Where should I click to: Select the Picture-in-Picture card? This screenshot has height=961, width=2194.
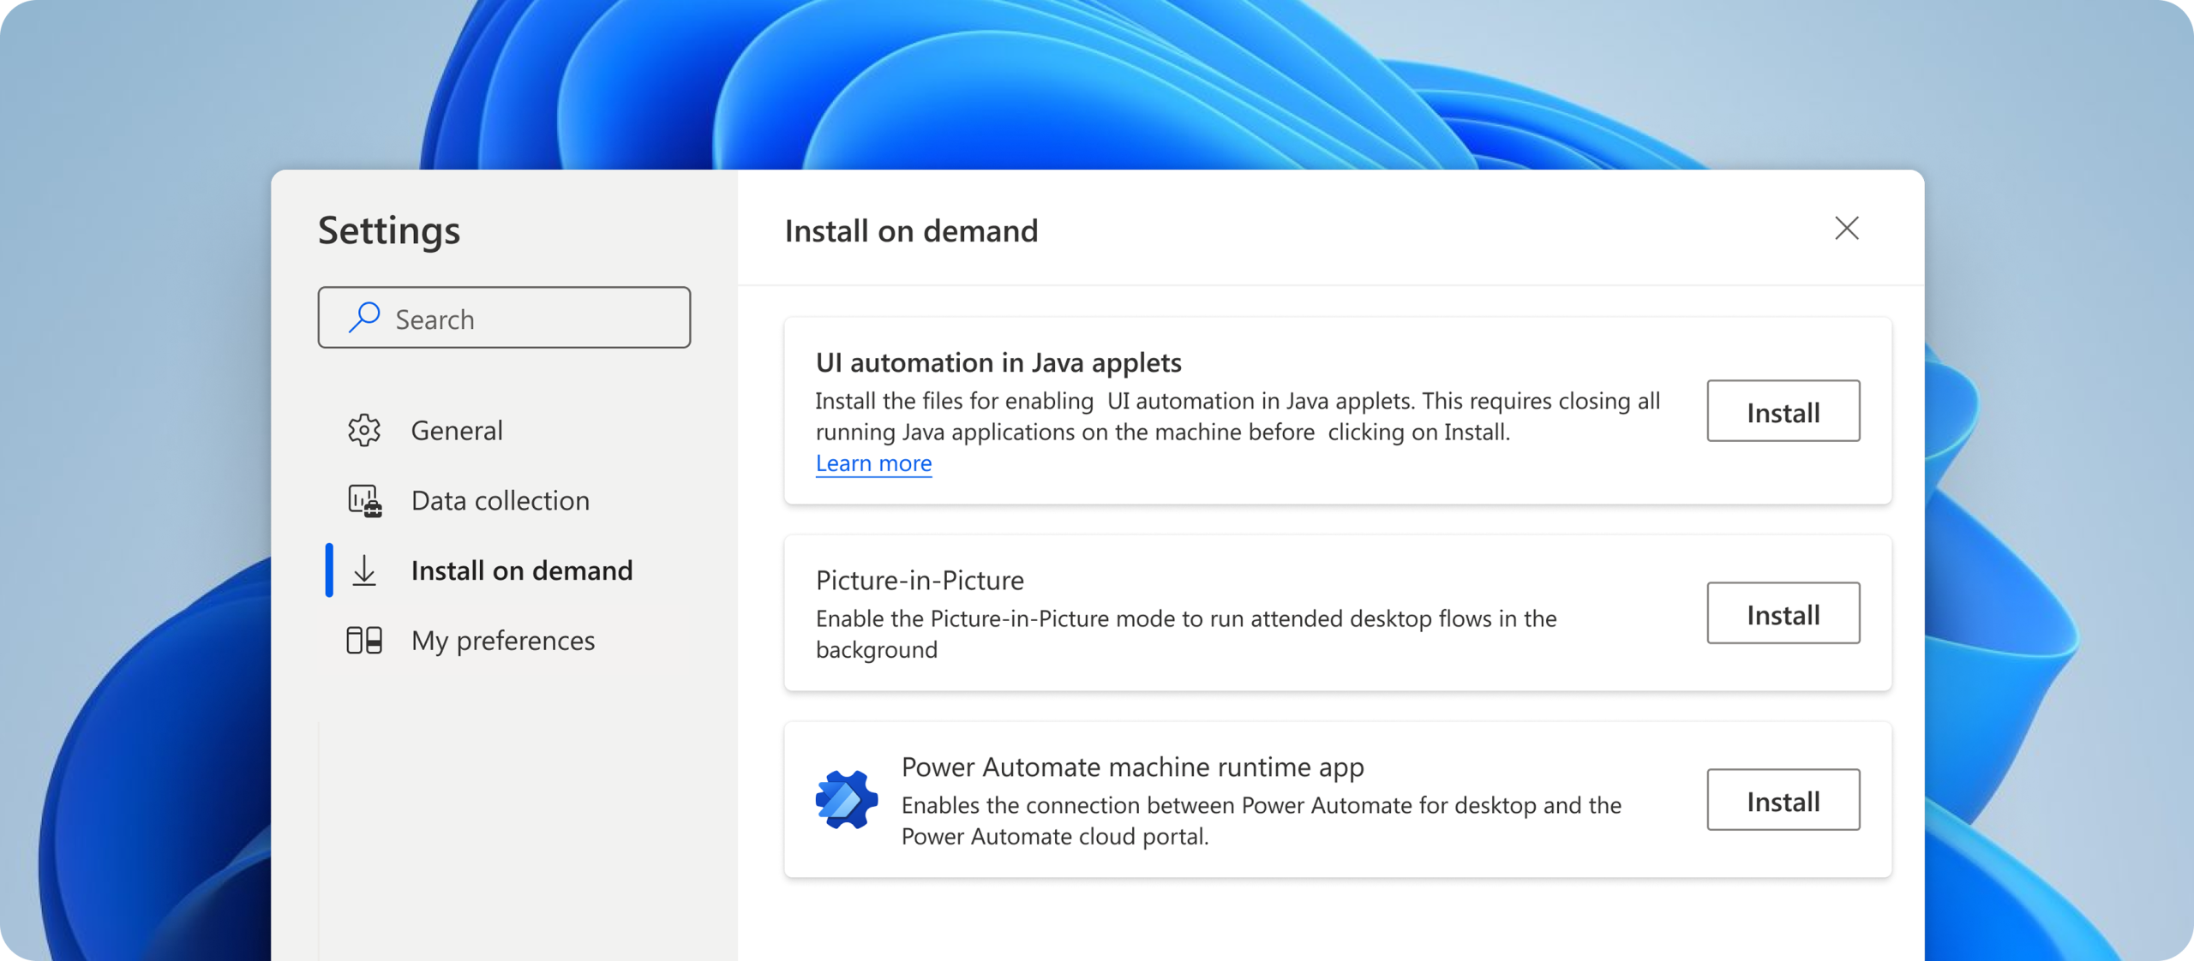[x=1243, y=613]
